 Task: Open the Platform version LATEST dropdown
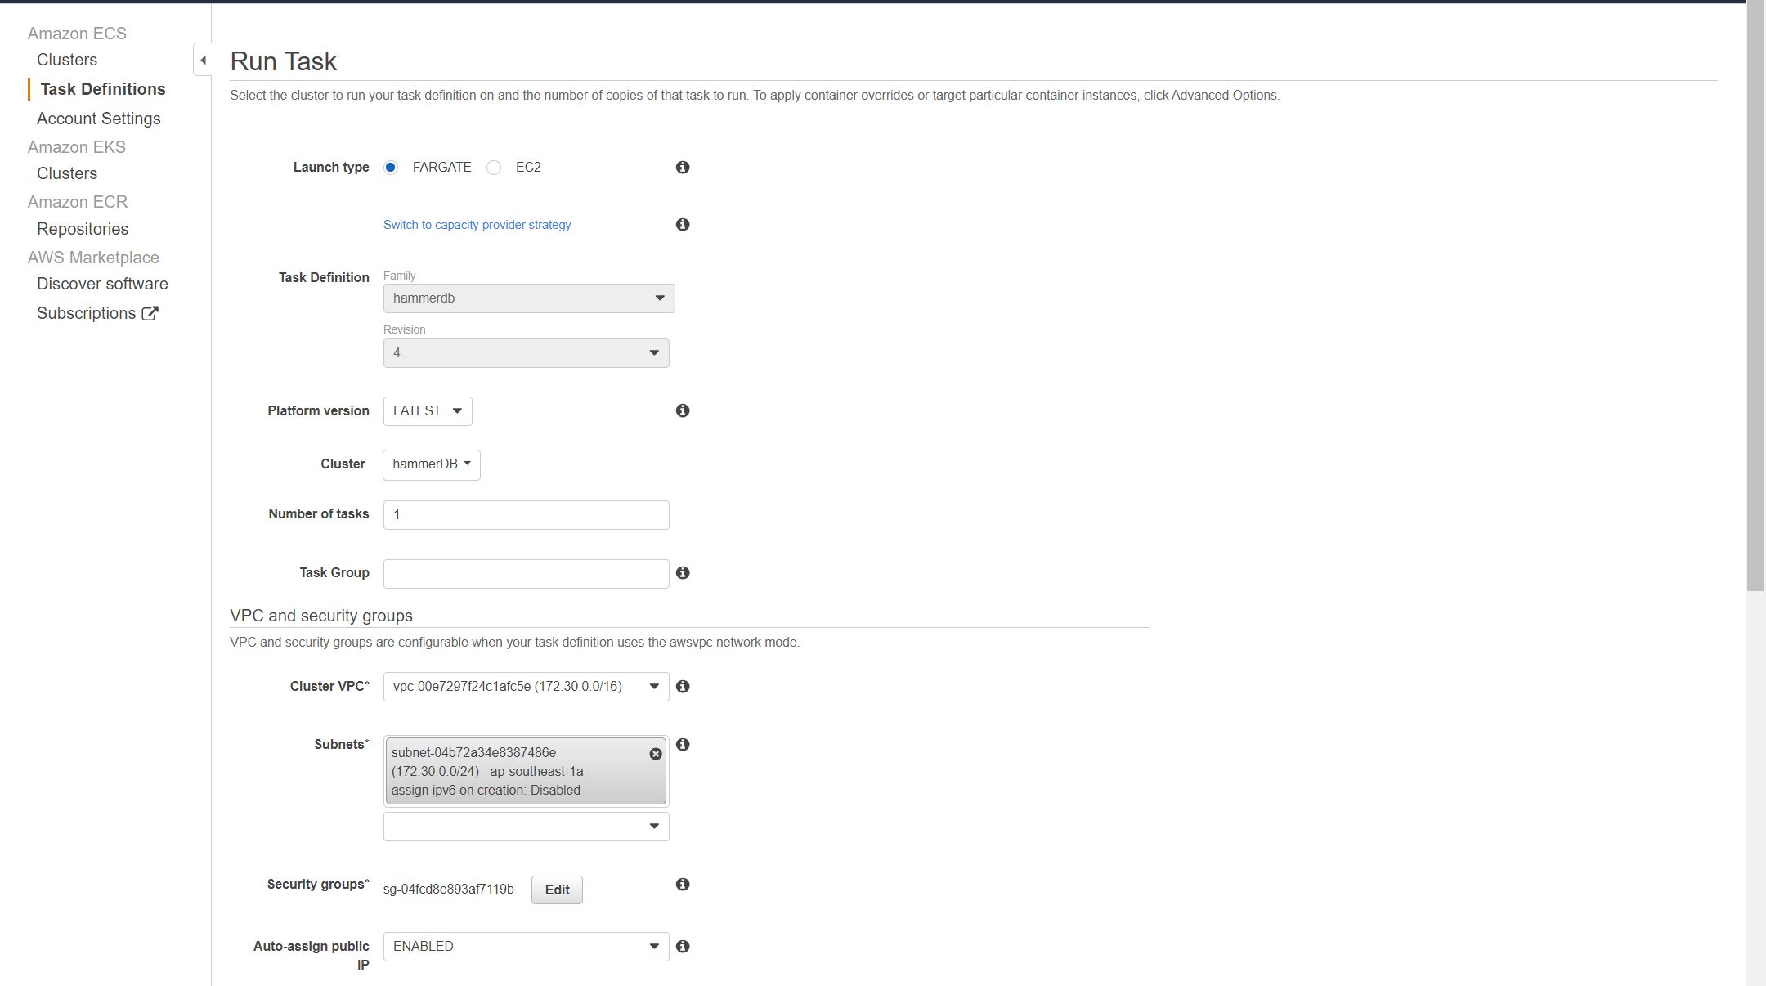428,410
